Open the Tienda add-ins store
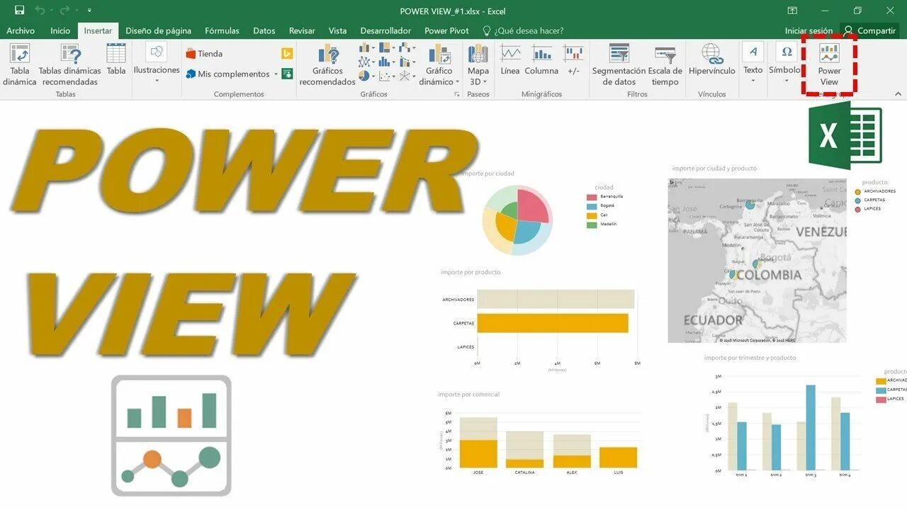This screenshot has height=510, width=907. tap(204, 54)
